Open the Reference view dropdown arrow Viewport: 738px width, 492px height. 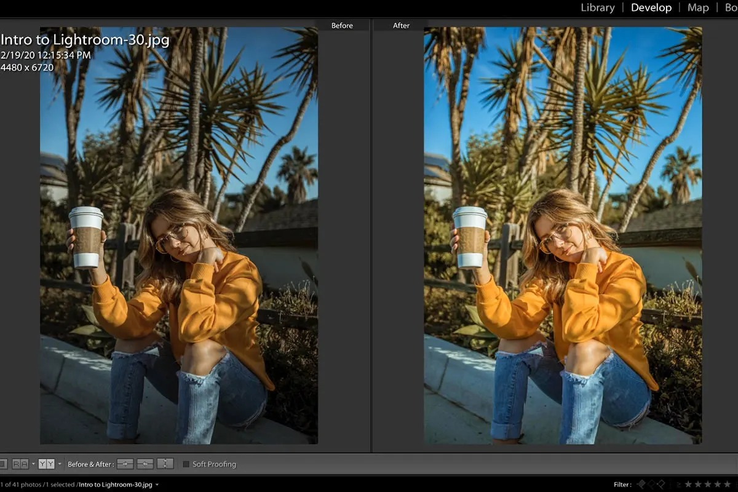click(x=33, y=464)
